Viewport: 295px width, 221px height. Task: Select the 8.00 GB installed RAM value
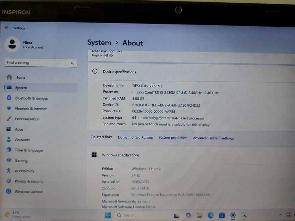(138, 99)
